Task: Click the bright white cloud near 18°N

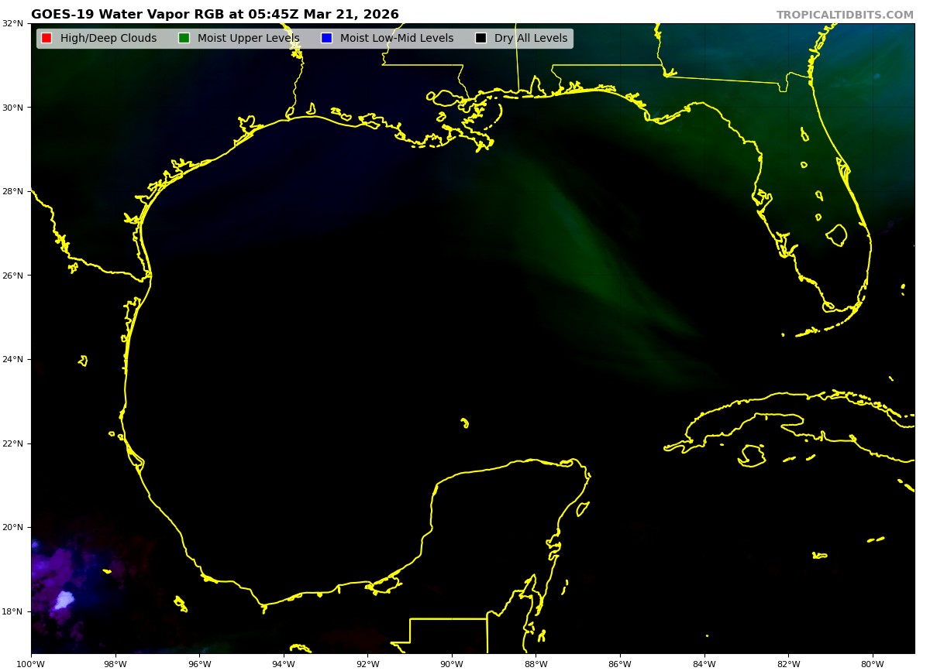Action: 64,600
